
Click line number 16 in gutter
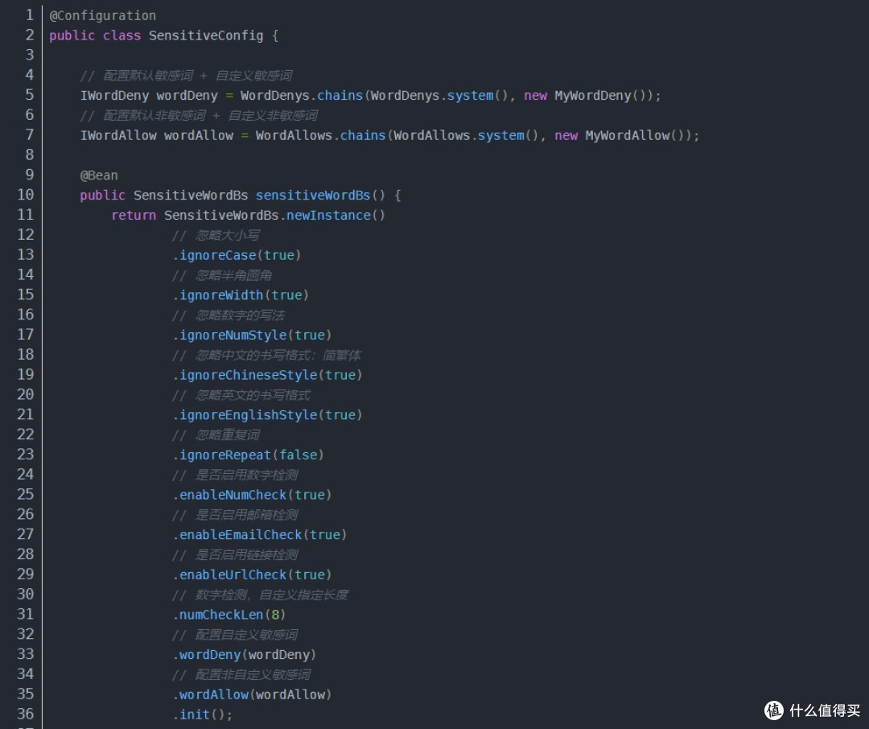[x=26, y=315]
